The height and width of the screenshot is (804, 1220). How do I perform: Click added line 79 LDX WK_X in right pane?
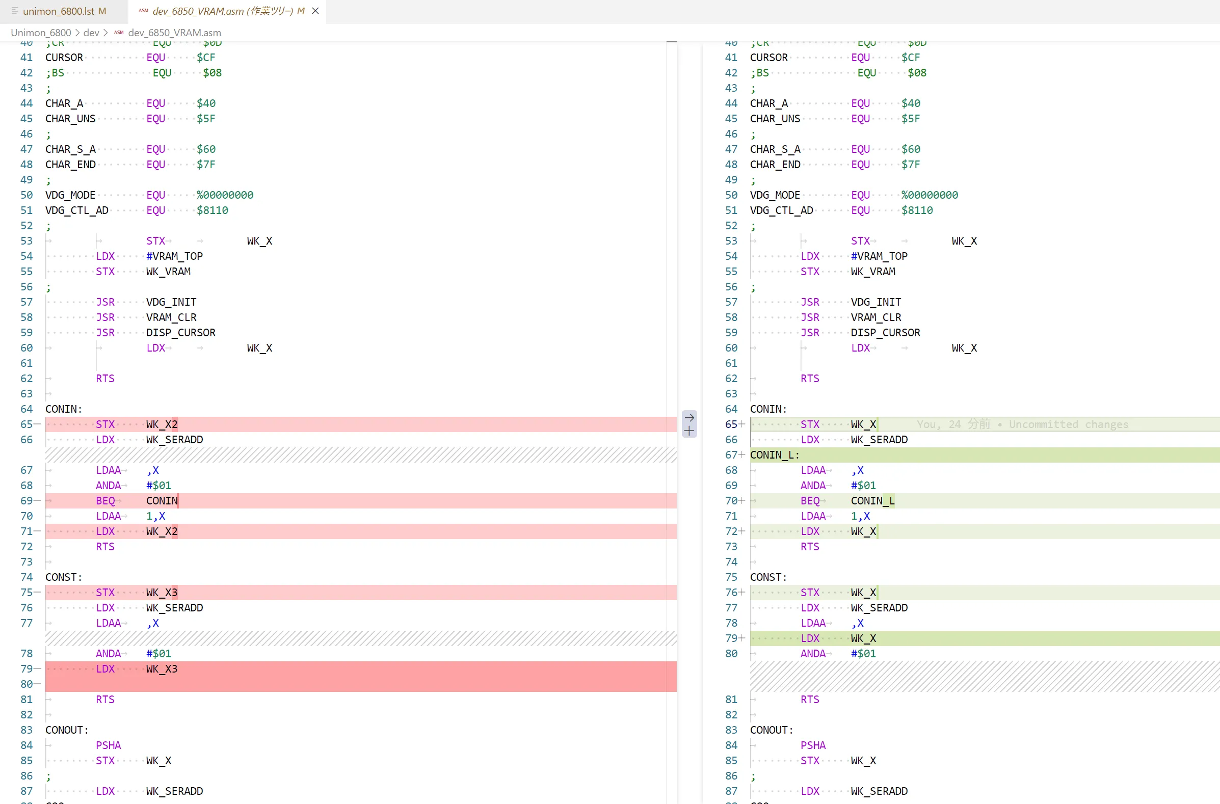(985, 638)
